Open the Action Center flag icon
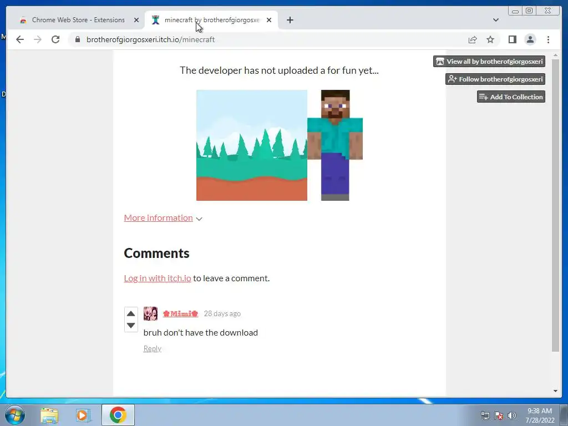The image size is (568, 426). 499,415
